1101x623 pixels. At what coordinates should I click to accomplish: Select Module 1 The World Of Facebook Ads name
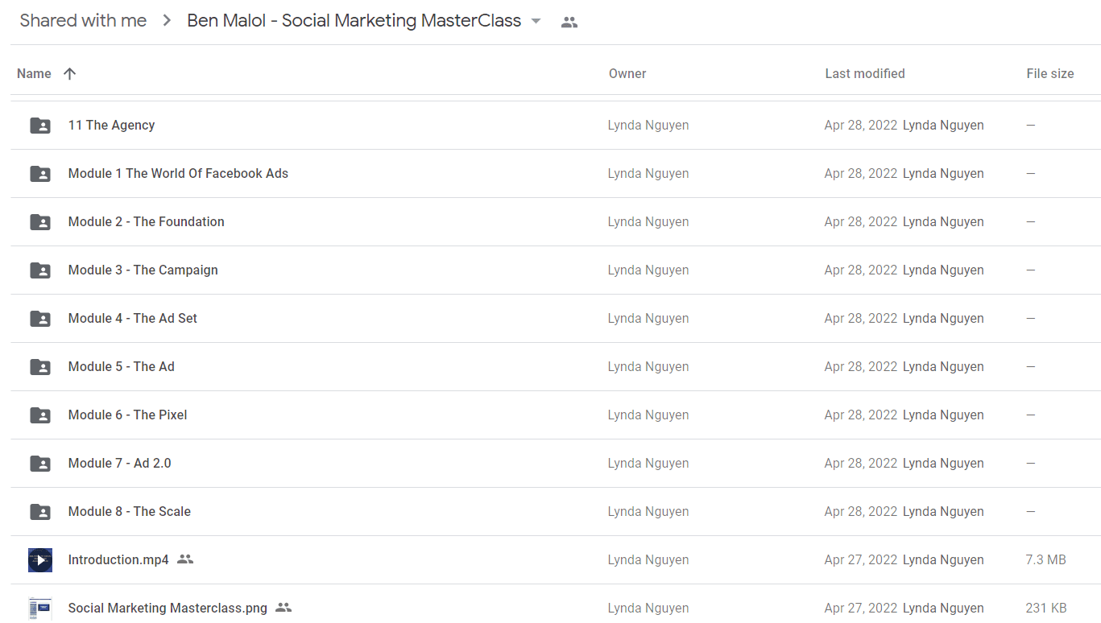(x=178, y=173)
